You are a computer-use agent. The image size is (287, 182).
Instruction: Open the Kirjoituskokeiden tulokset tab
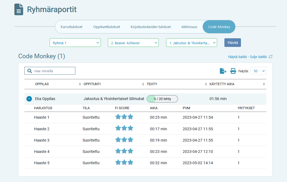click(151, 27)
